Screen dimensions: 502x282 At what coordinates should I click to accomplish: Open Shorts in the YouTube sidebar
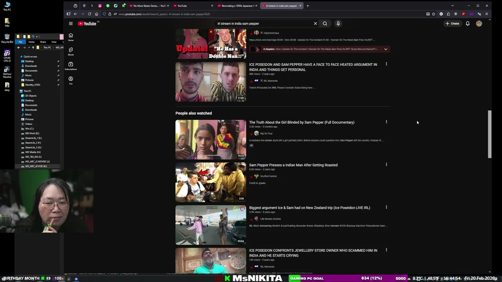[71, 51]
